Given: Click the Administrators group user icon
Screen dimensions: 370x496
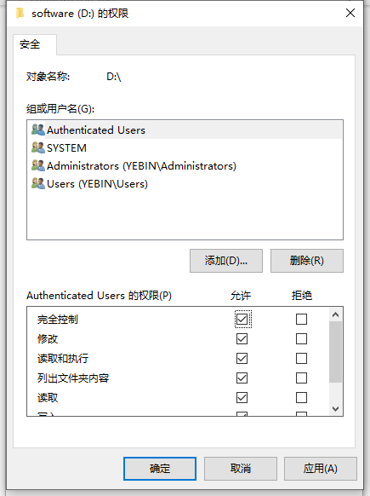Looking at the screenshot, I should click(38, 165).
